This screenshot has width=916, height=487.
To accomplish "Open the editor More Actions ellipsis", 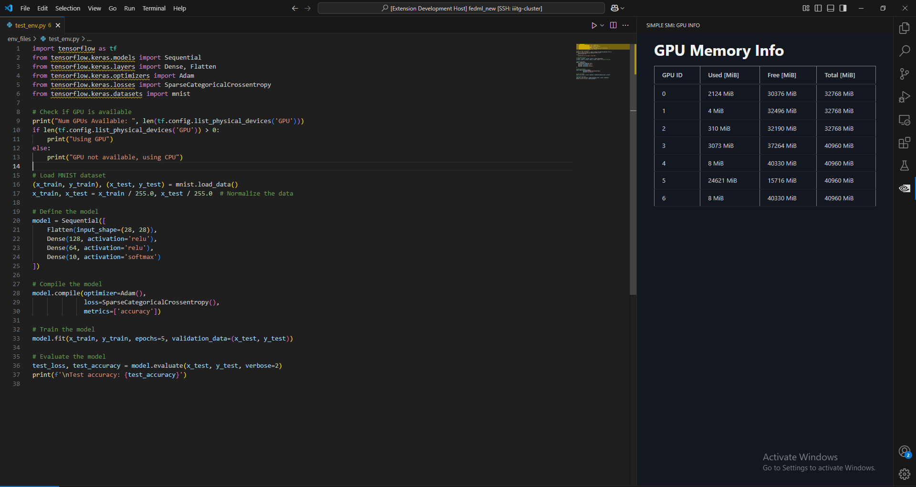I will click(625, 25).
